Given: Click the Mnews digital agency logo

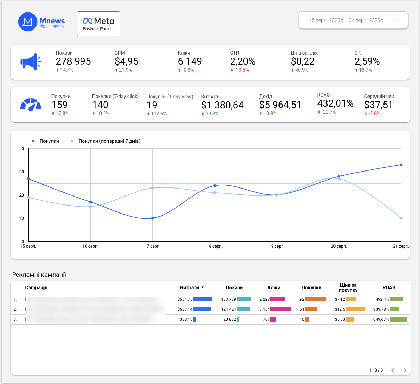Looking at the screenshot, I should click(x=42, y=22).
